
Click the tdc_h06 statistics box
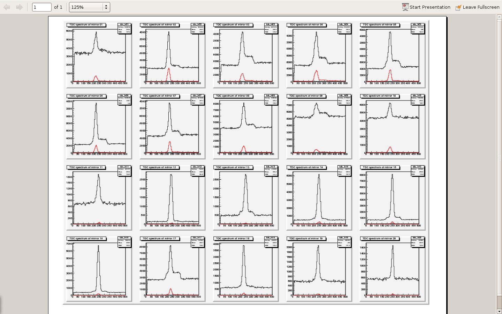point(124,99)
